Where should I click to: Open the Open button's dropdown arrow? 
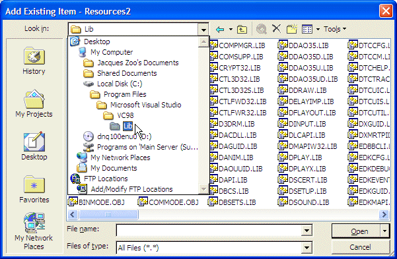[385, 231]
